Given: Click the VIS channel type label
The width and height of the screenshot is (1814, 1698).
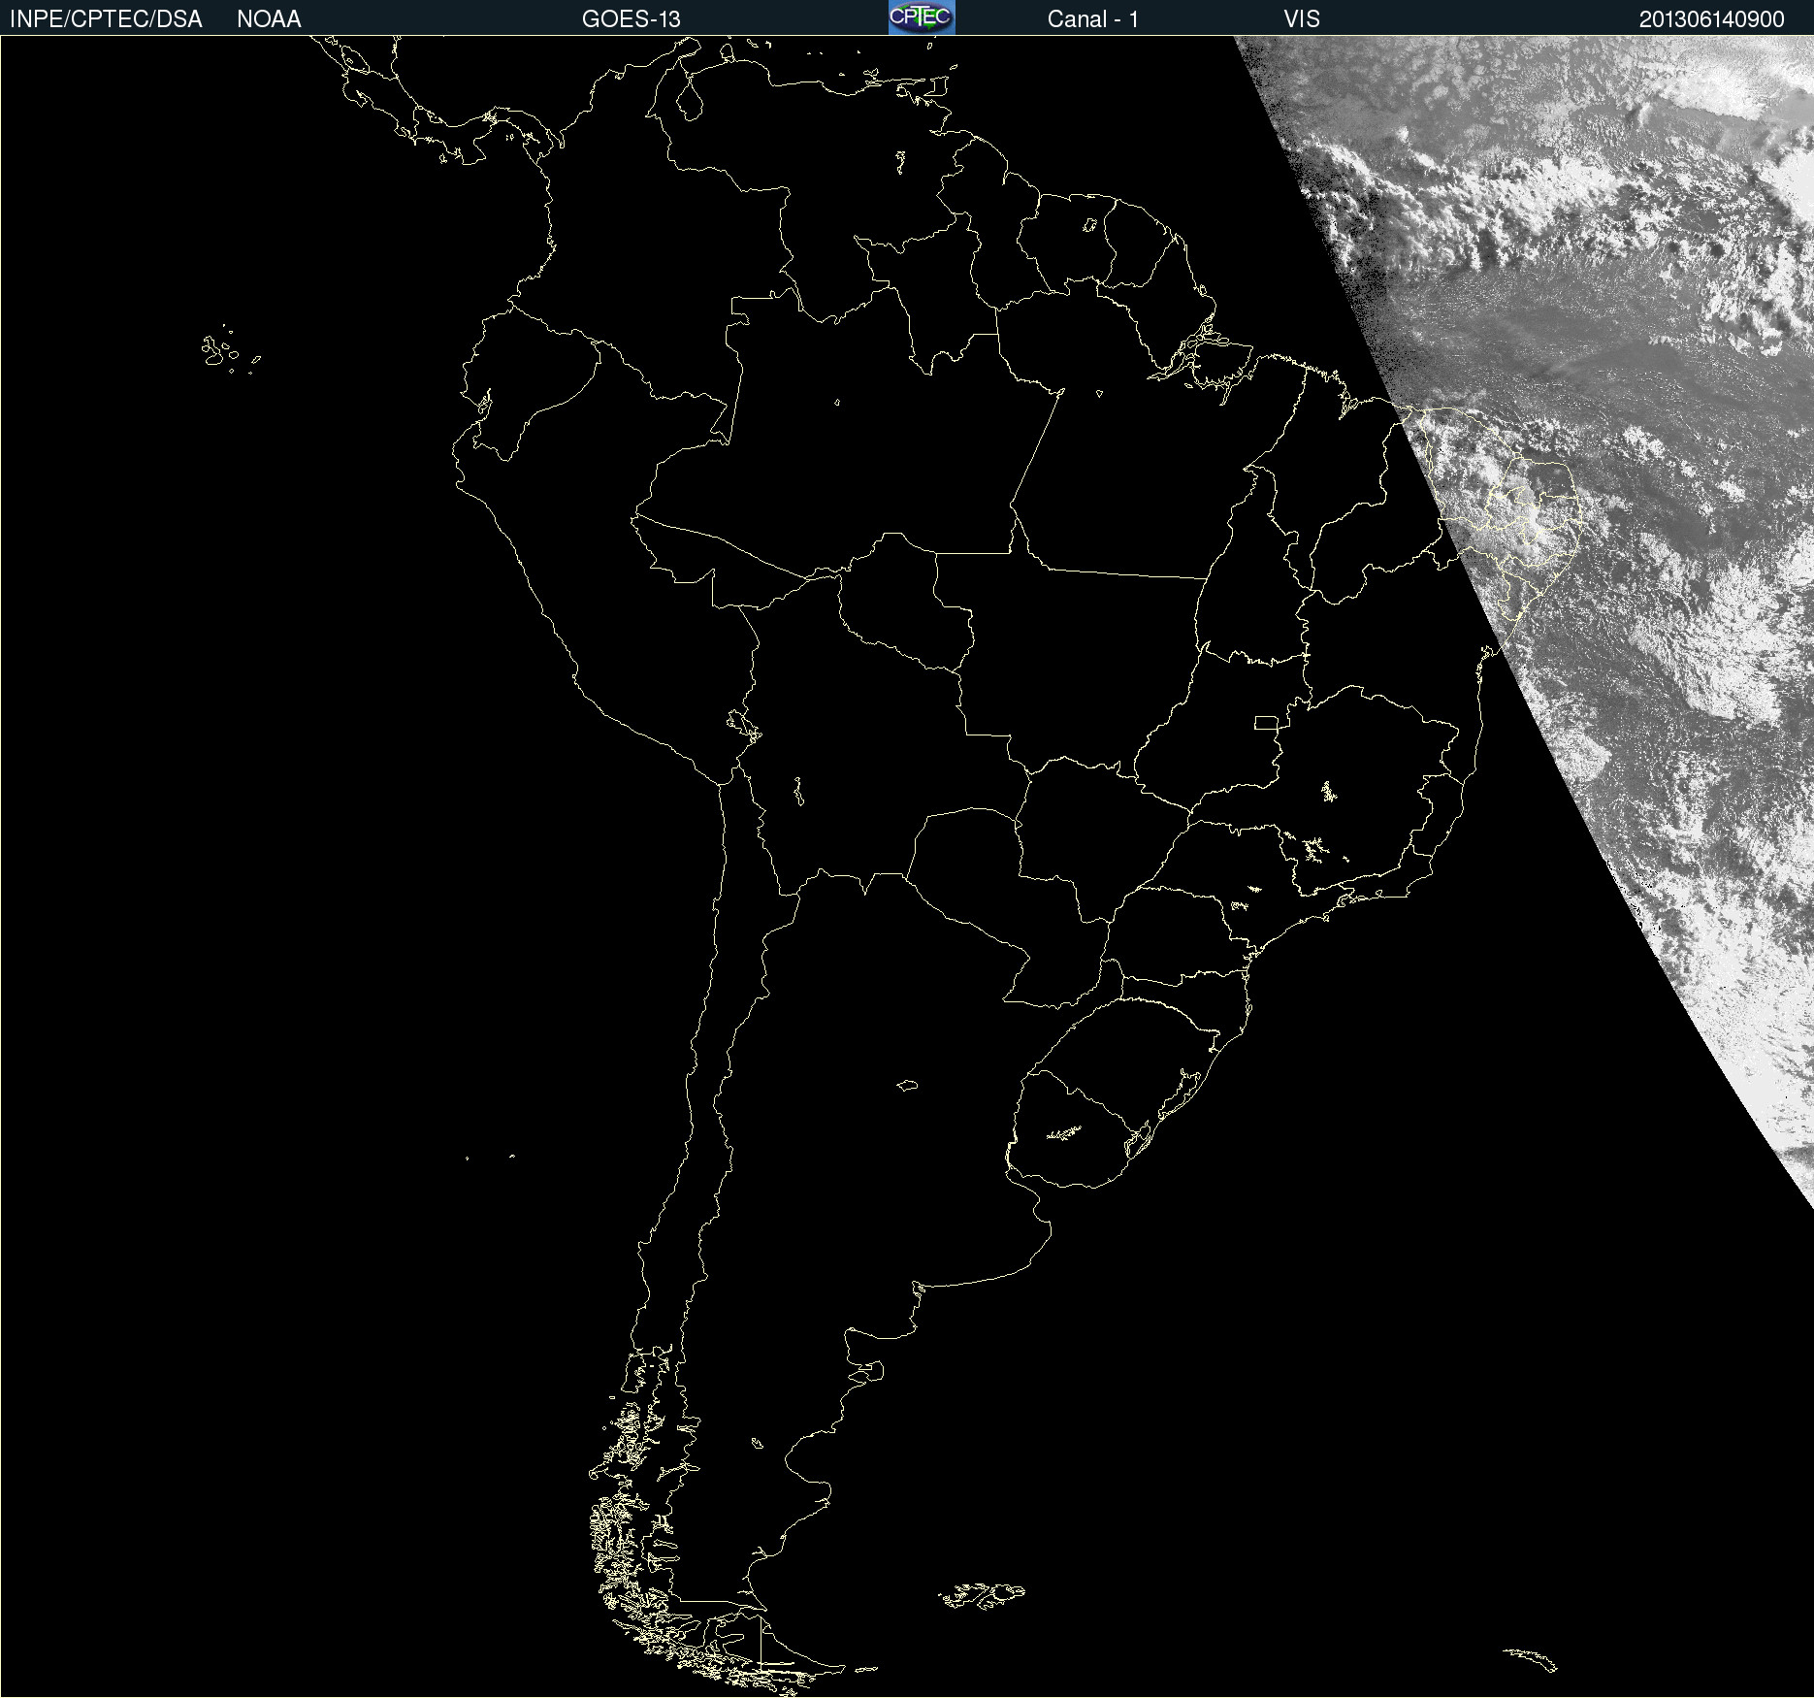Looking at the screenshot, I should tap(1302, 19).
